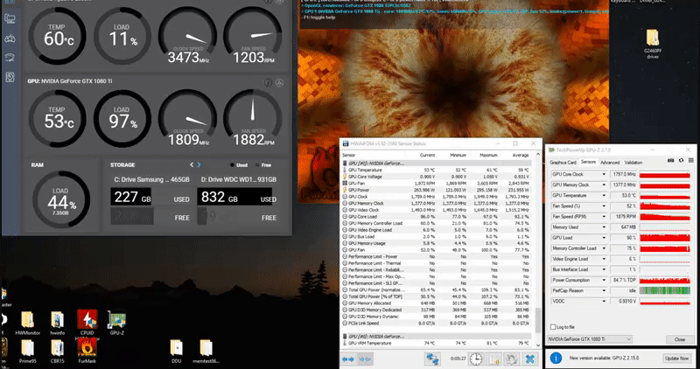
Task: Open the gauge tuning icon in CAM sidebar
Action: tap(10, 58)
